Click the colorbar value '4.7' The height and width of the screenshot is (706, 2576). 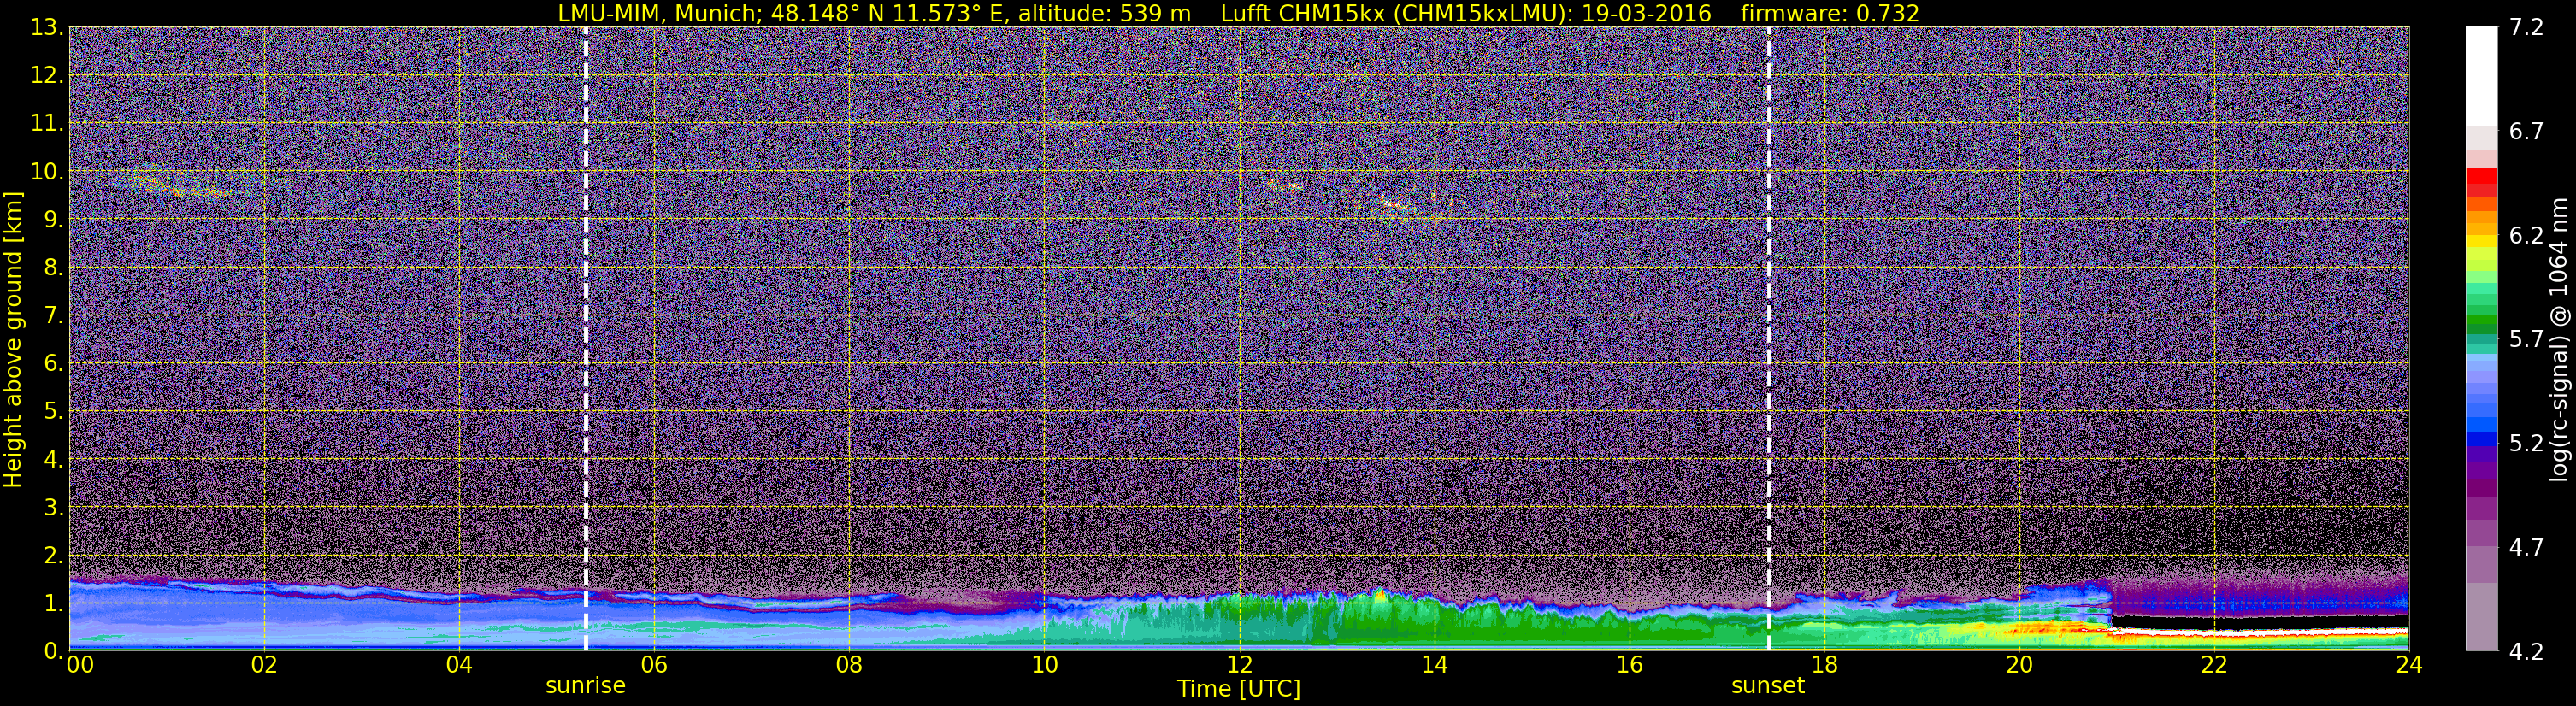click(x=2526, y=548)
